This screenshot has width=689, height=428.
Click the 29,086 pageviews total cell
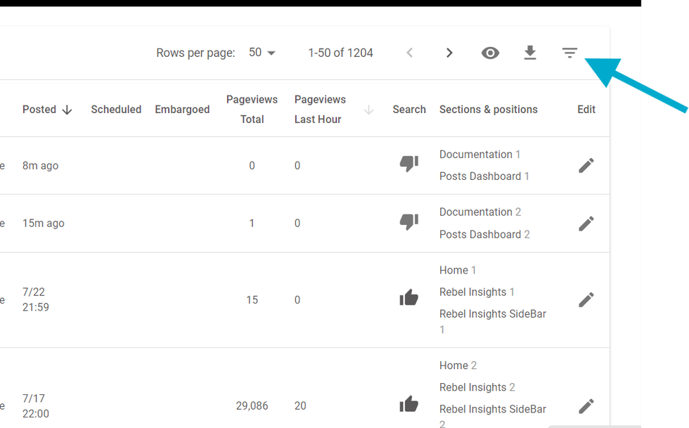252,406
